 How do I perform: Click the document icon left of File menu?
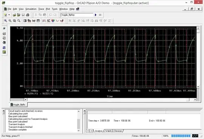[x=5, y=9]
